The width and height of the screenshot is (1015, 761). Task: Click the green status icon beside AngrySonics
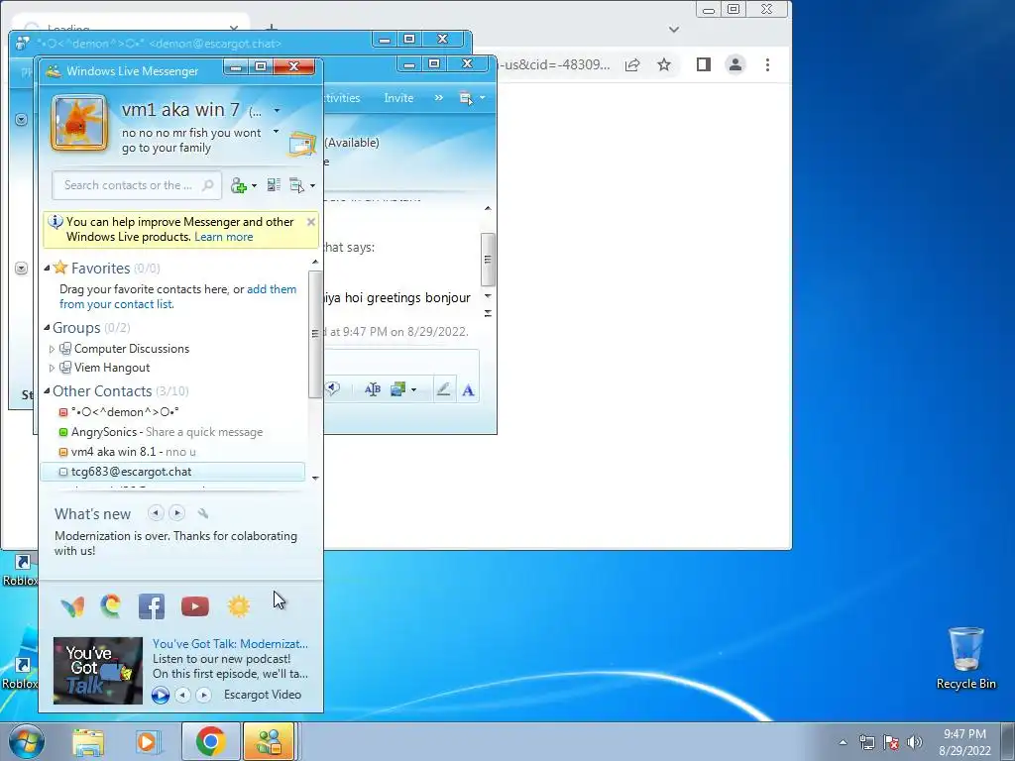tap(62, 432)
